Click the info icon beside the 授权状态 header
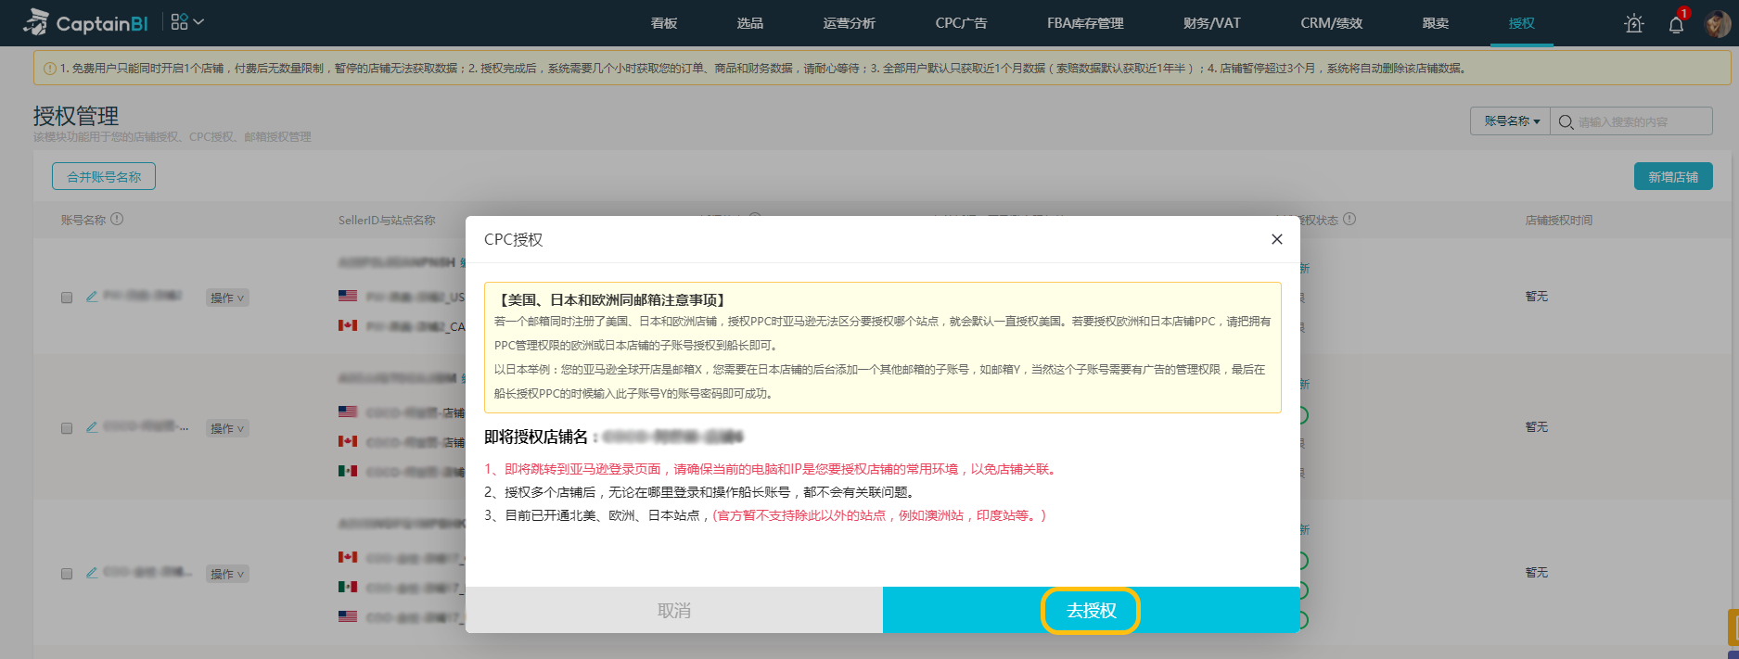Viewport: 1739px width, 659px height. (1349, 220)
